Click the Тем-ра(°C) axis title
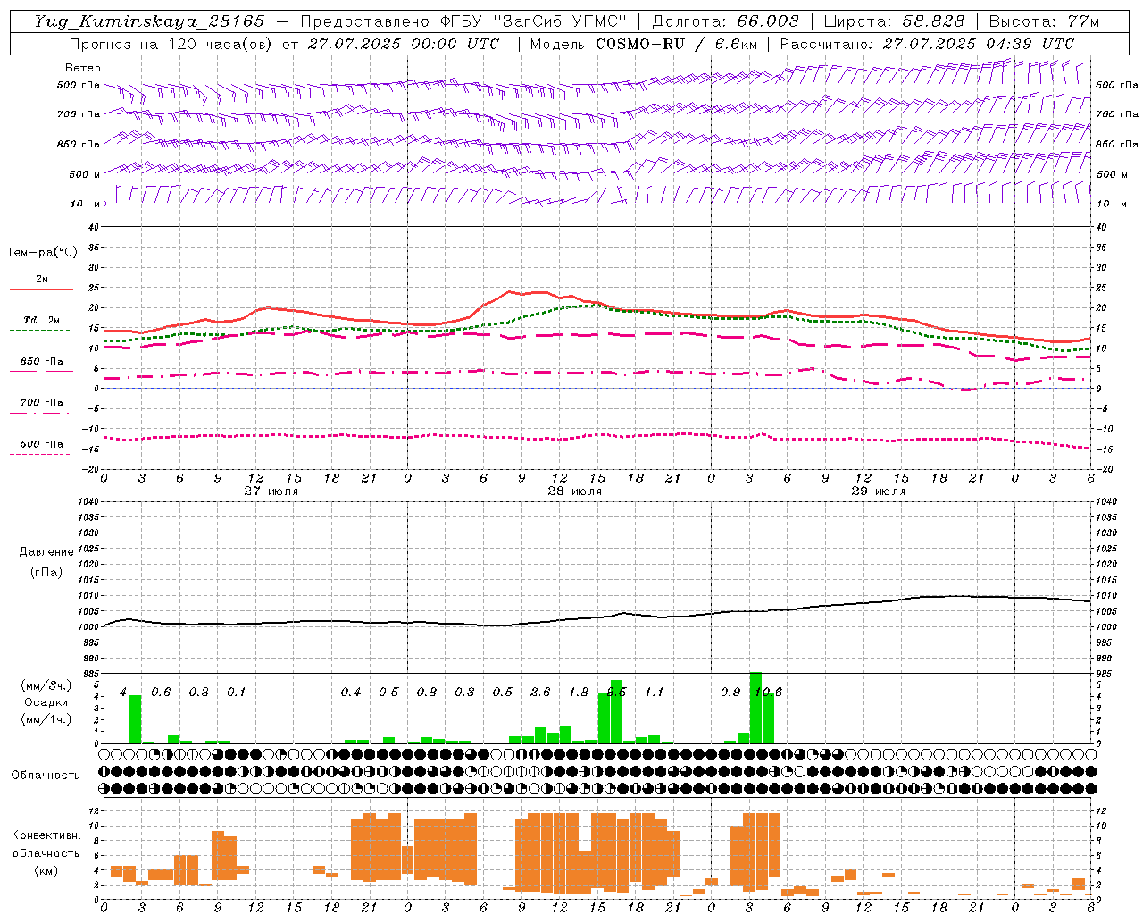This screenshot has width=1143, height=915. [x=42, y=253]
